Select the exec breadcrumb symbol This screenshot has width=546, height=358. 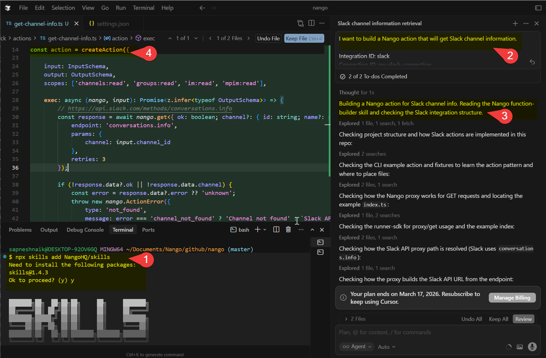point(145,38)
